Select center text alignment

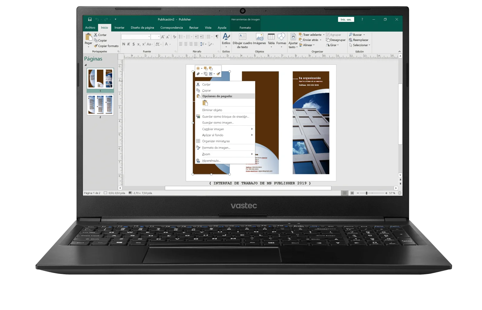(x=186, y=44)
